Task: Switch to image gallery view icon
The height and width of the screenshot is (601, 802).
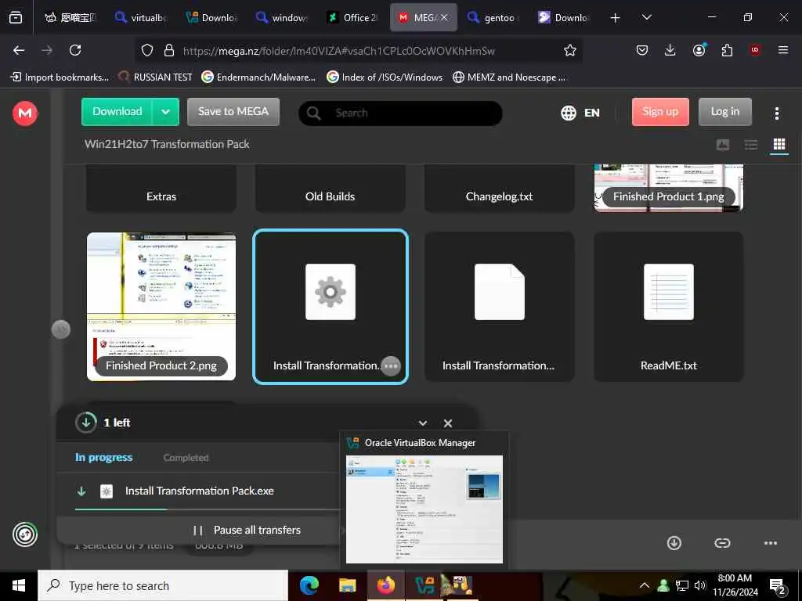Action: point(723,145)
